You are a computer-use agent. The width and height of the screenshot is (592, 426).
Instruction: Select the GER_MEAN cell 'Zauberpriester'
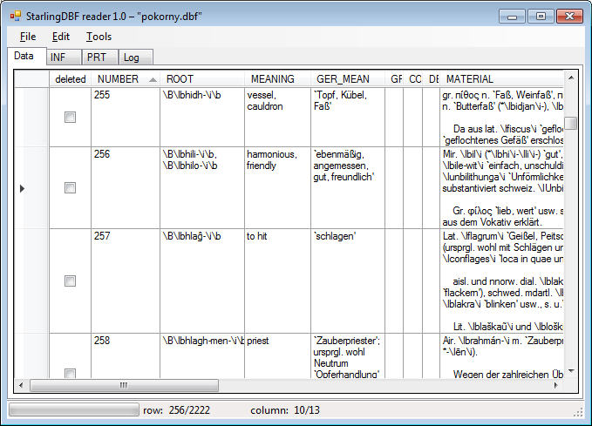[348, 355]
